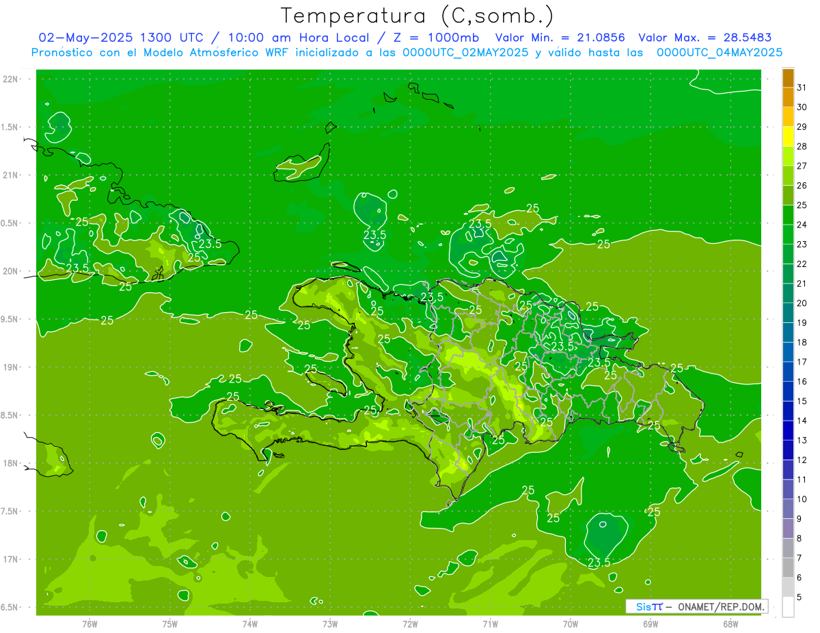Click the SisΠ – ONAMET/REP.DOM. logo box

coord(697,606)
